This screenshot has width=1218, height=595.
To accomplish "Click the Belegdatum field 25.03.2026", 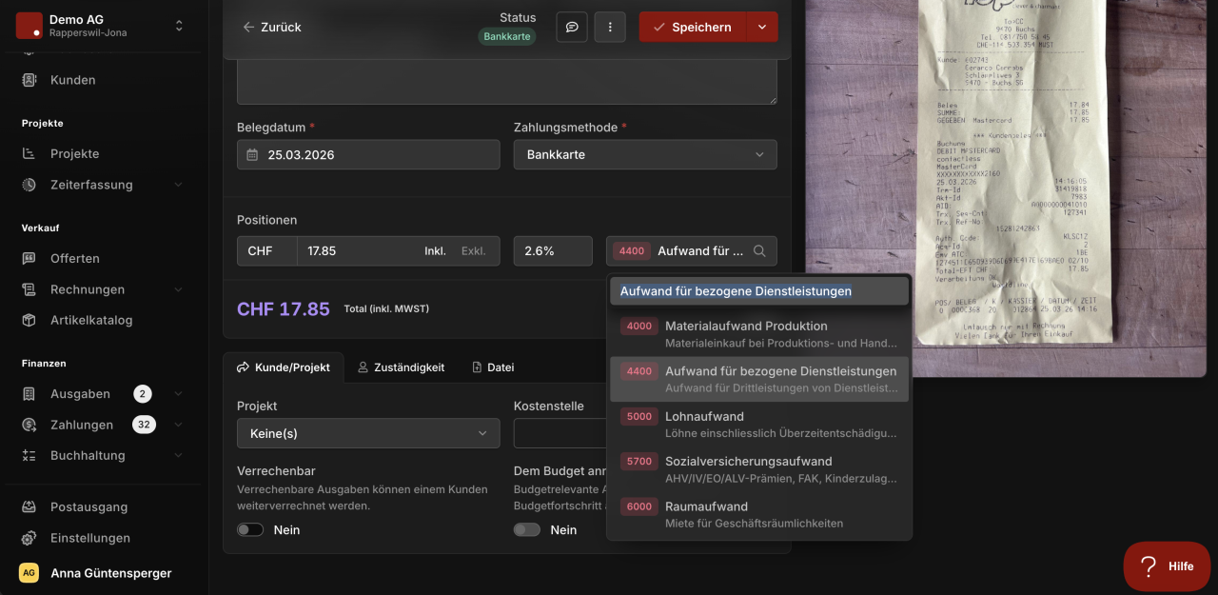I will point(368,154).
